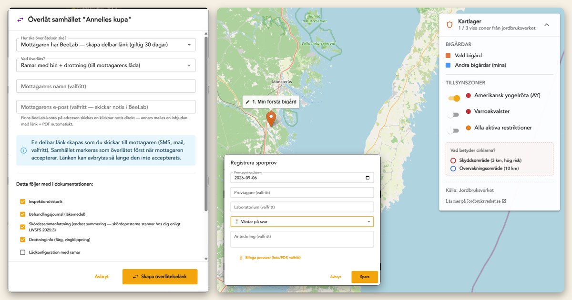Open the calendar picker for Provtagningsdatum
Image resolution: width=572 pixels, height=300 pixels.
pyautogui.click(x=367, y=178)
